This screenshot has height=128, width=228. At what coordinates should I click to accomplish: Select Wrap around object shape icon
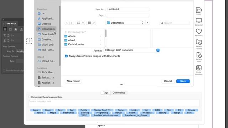16,29
